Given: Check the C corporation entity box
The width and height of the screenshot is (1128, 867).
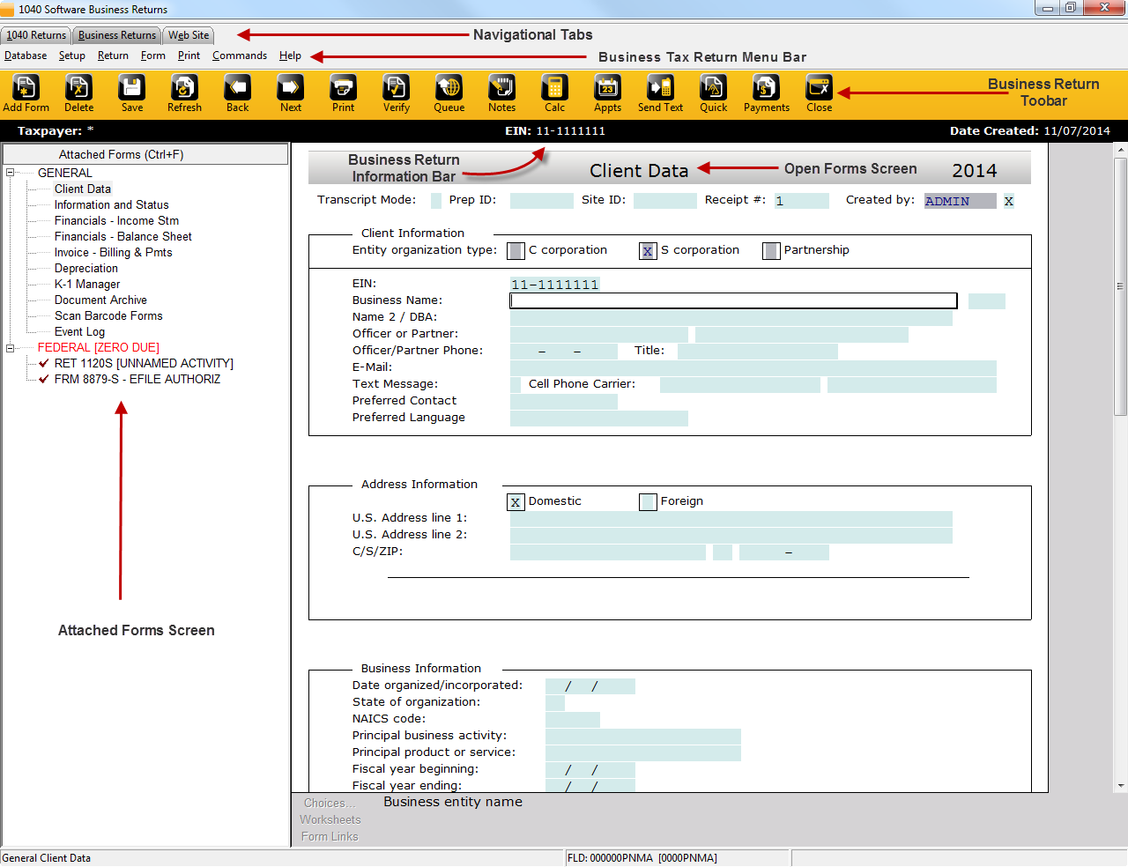Looking at the screenshot, I should tap(516, 251).
